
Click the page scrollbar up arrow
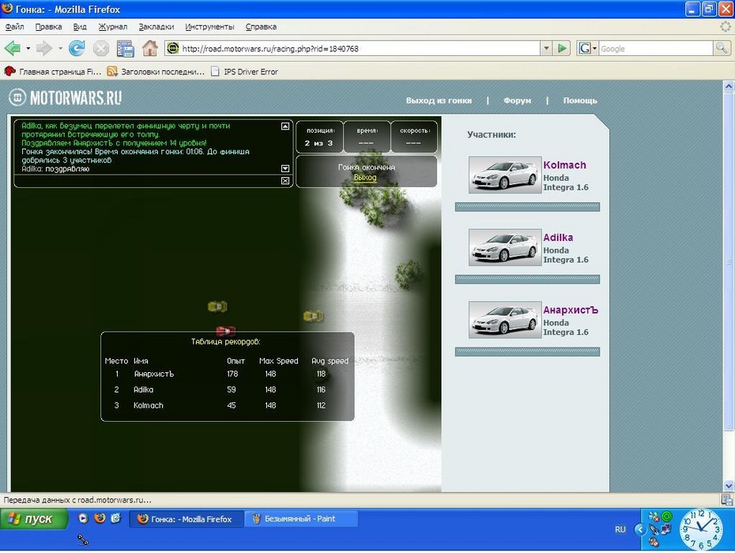[x=729, y=86]
